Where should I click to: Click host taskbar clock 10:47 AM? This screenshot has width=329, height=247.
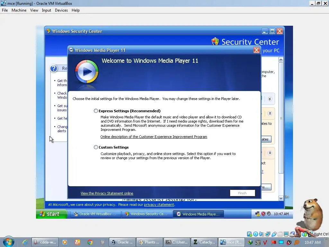[x=312, y=242]
